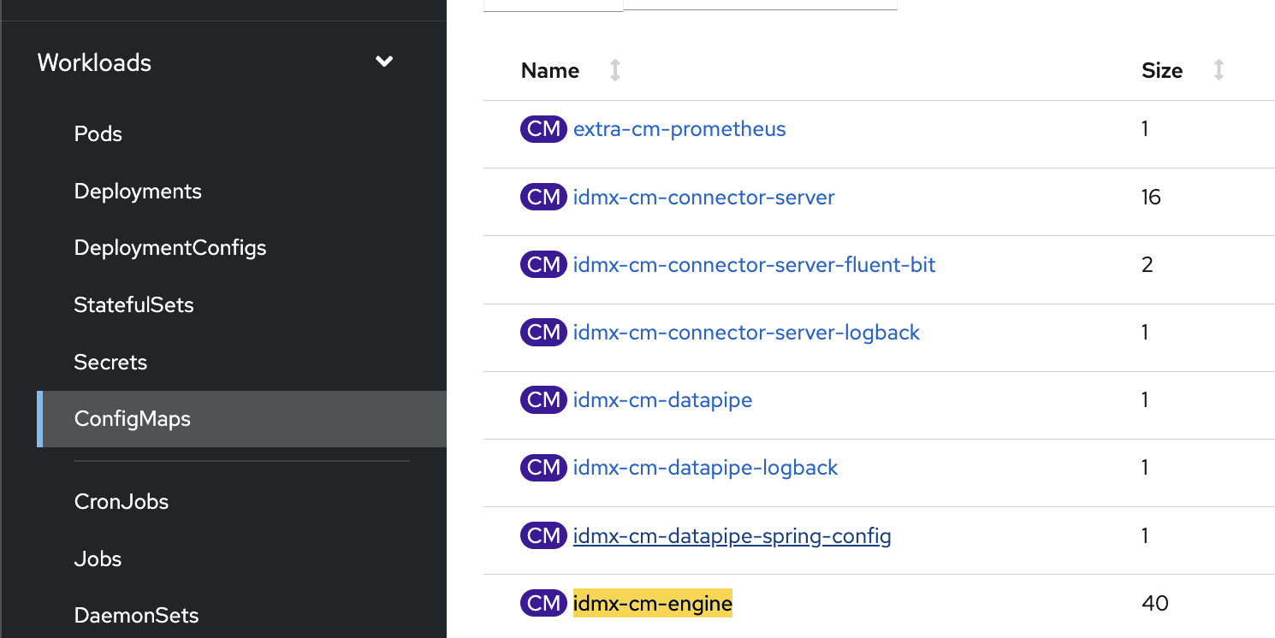
Task: Click CM badge beside idmx-cm-datapipe-spring-config
Action: click(543, 536)
